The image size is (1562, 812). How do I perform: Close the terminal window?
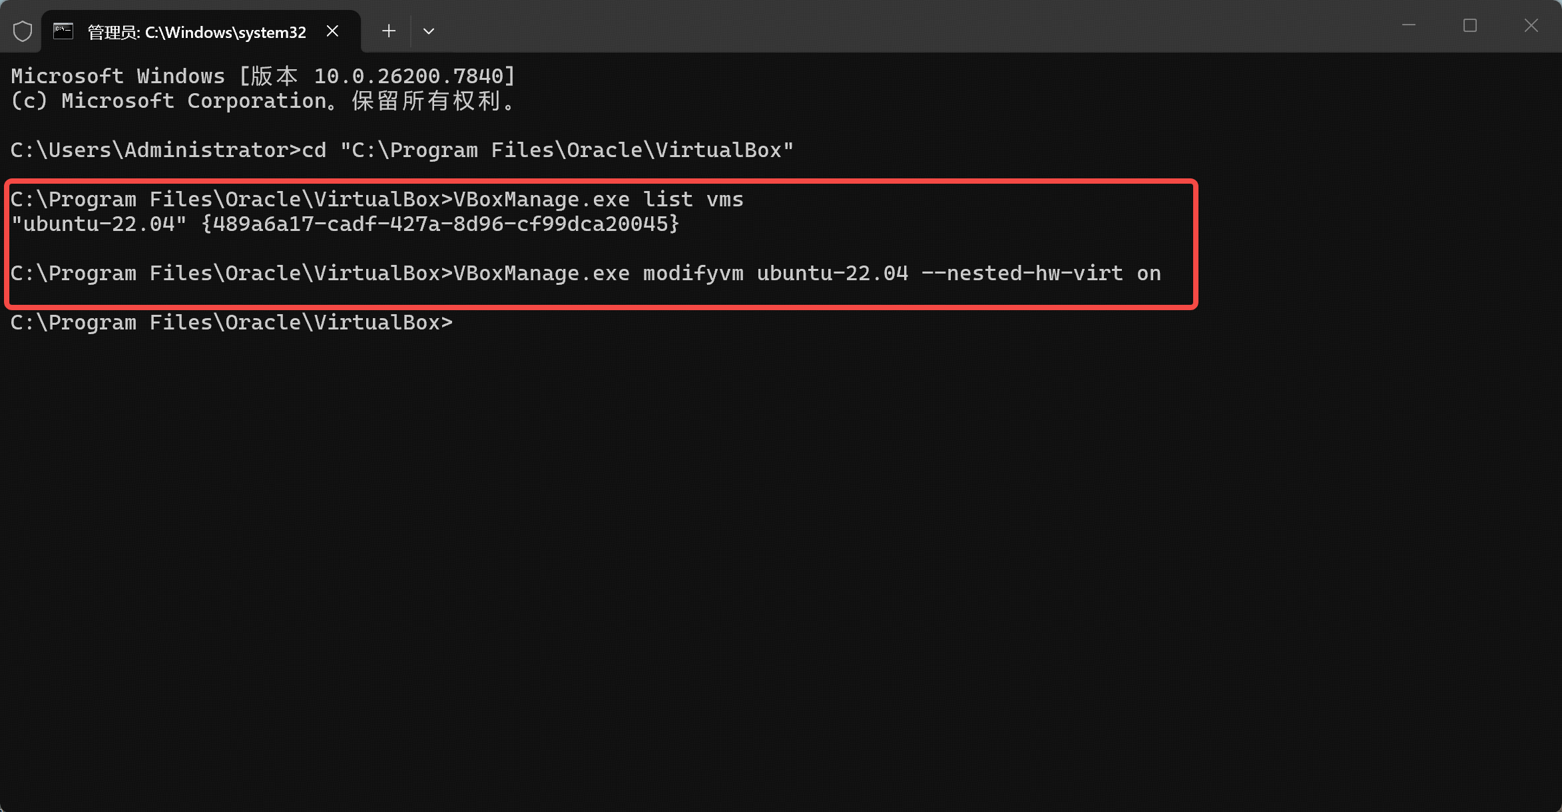pyautogui.click(x=1531, y=26)
